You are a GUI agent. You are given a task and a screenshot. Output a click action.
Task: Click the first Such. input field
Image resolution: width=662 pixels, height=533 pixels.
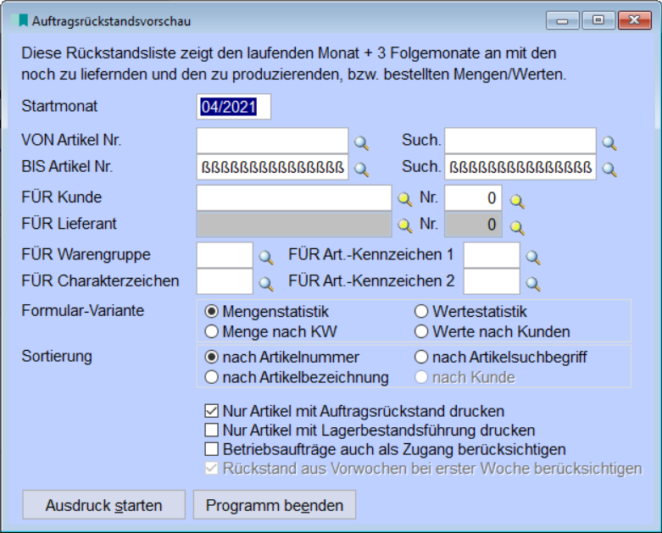click(x=520, y=141)
